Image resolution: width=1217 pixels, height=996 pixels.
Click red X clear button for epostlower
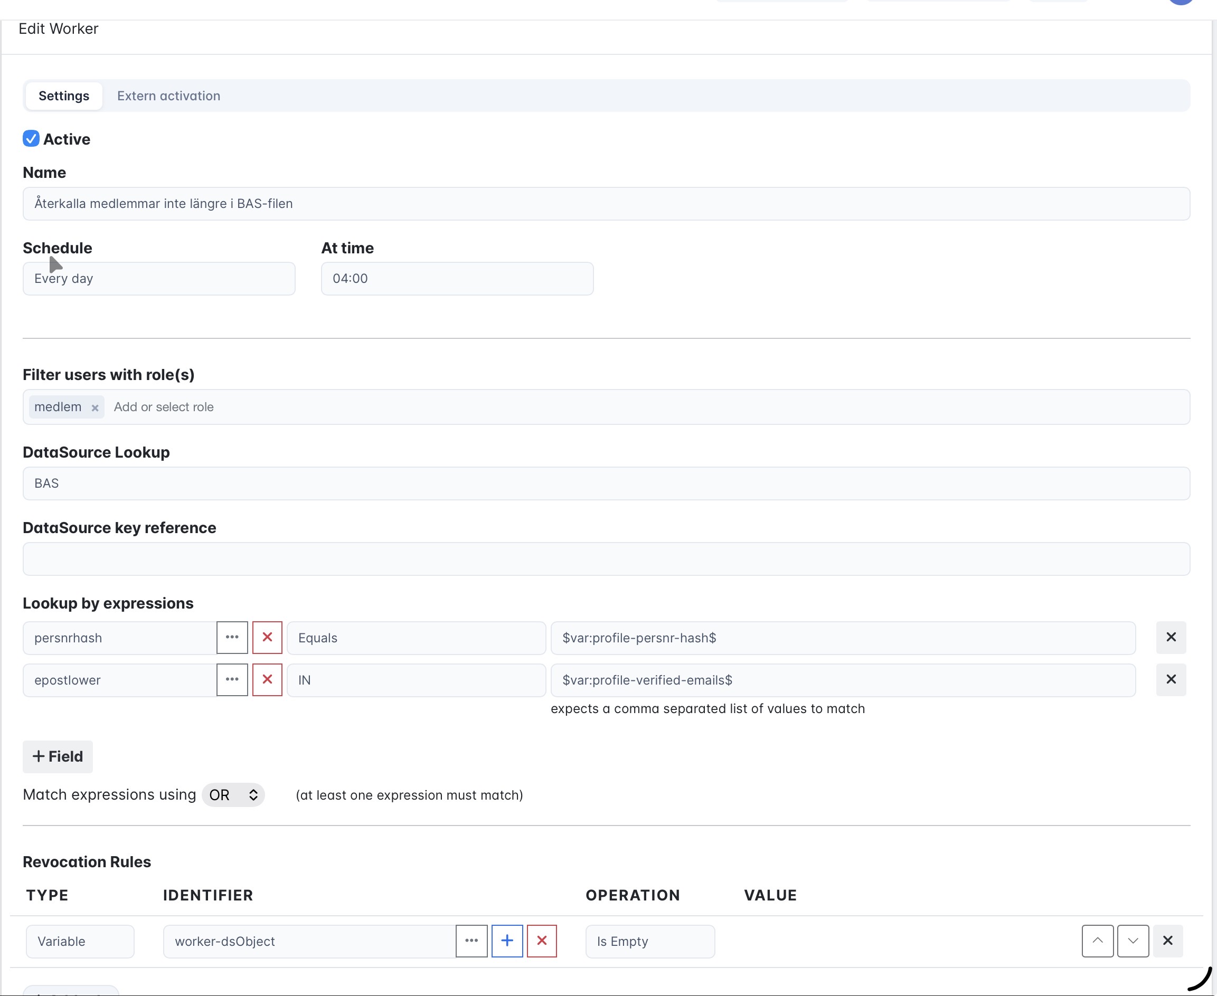pyautogui.click(x=267, y=680)
